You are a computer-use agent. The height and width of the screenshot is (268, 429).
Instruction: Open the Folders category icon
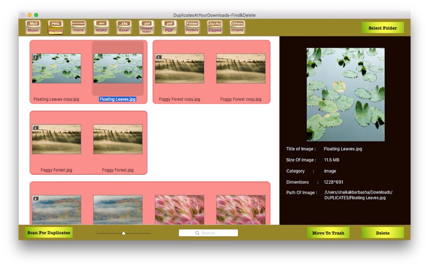coord(192,27)
